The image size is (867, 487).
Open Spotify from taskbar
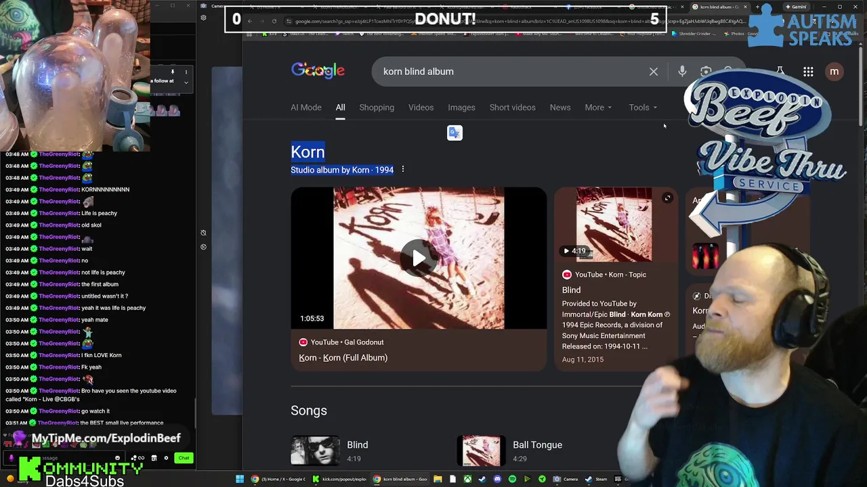pyautogui.click(x=512, y=479)
